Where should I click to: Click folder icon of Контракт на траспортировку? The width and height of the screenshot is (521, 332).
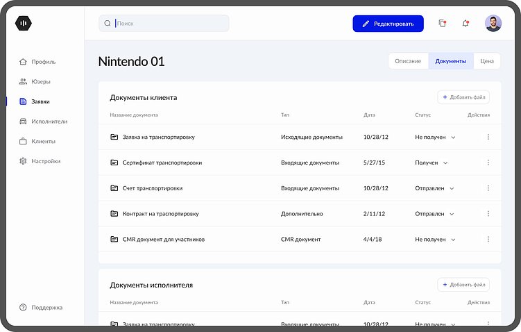point(114,214)
